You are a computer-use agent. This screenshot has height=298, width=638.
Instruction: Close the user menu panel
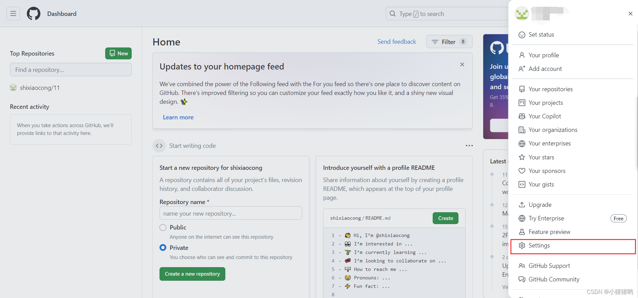(x=631, y=14)
